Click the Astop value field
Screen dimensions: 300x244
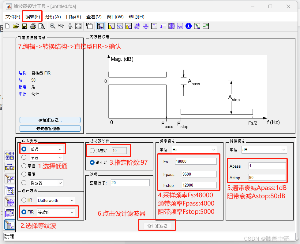(x=267, y=177)
